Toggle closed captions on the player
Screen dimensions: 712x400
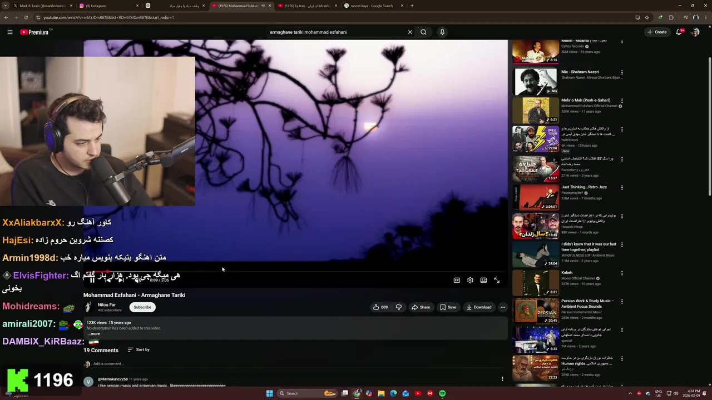(x=457, y=281)
